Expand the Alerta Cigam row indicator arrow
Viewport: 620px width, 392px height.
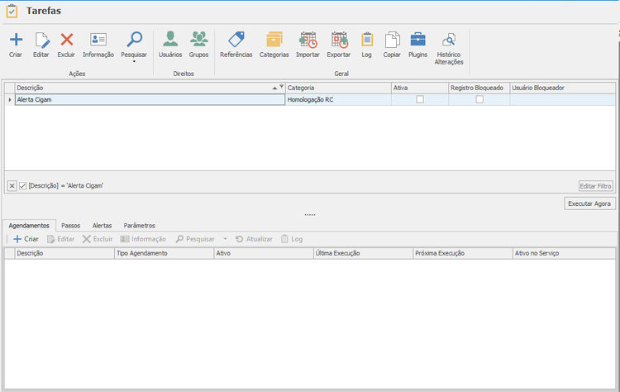[x=10, y=100]
